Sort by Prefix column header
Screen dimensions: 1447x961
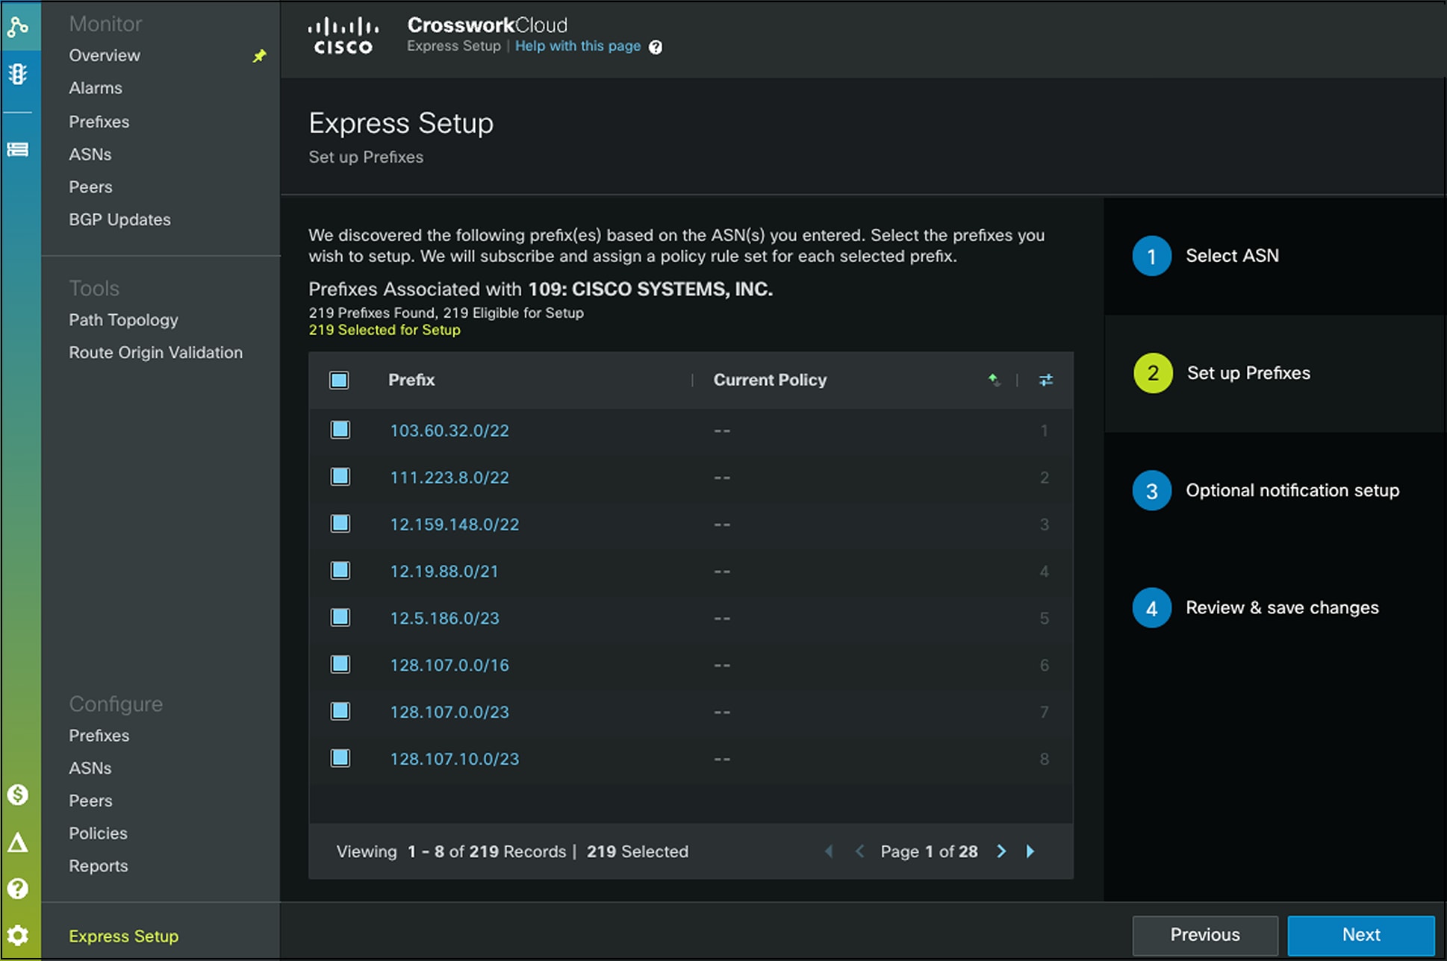411,380
